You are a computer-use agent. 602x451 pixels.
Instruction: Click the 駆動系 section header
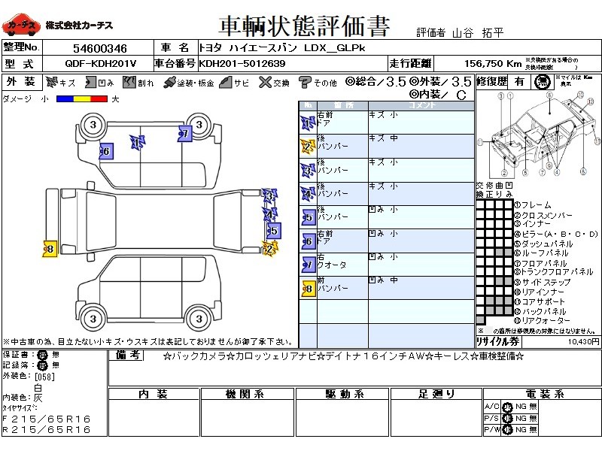pyautogui.click(x=344, y=394)
